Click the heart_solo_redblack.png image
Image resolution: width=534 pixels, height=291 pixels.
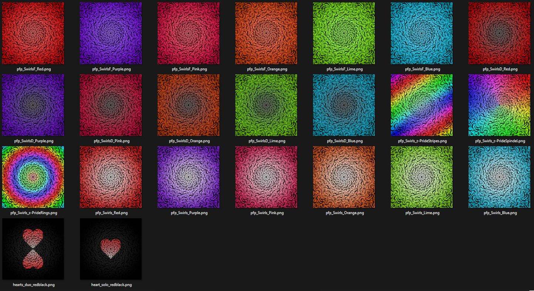[x=111, y=249]
